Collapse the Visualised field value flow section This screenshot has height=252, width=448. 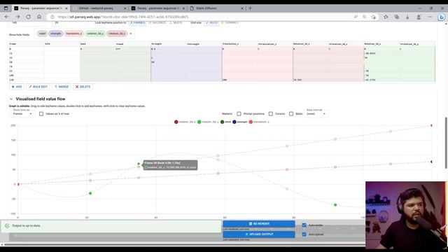click(11, 99)
